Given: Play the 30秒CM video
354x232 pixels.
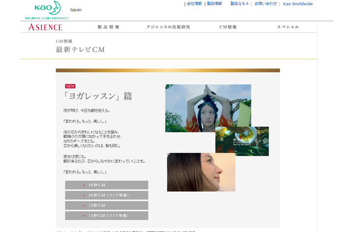Looking at the screenshot, I should [x=107, y=185].
